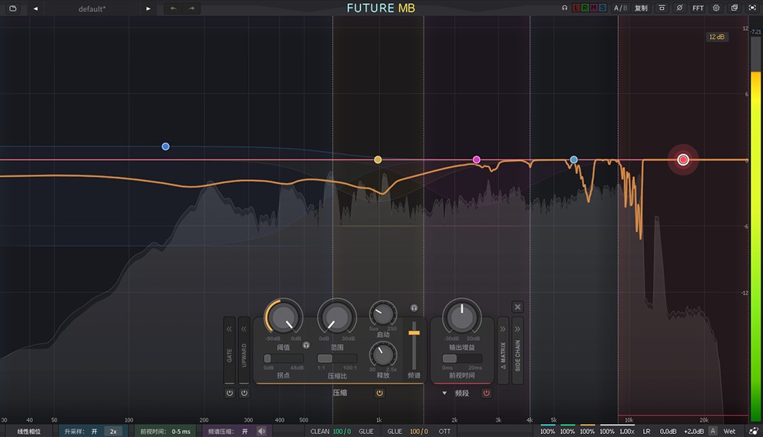Toggle 升采样 oversampling 开 switch
This screenshot has width=763, height=437.
tap(95, 431)
